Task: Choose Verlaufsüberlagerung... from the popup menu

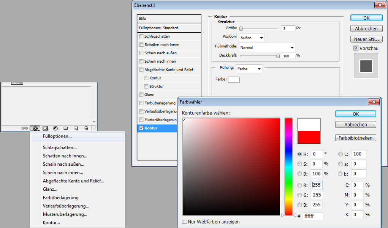Action: coord(77,206)
